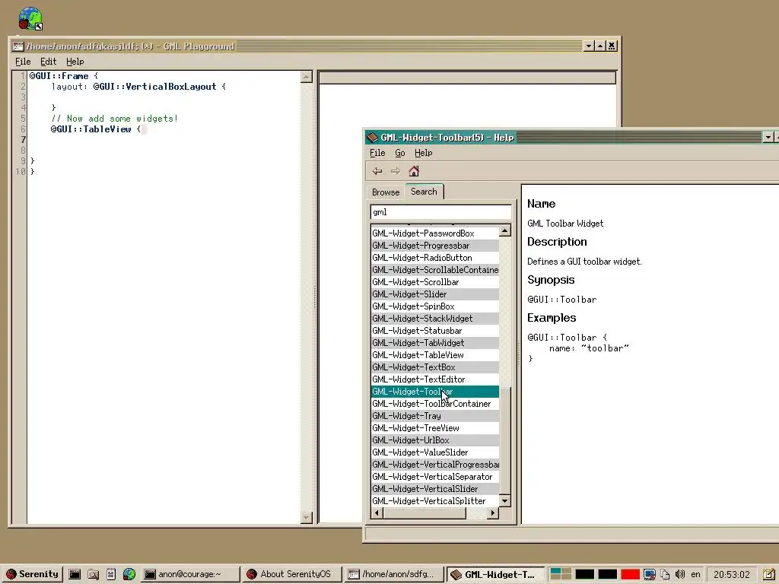Select GML-Widget-TextEditor in results
The width and height of the screenshot is (779, 584).
pyautogui.click(x=434, y=379)
